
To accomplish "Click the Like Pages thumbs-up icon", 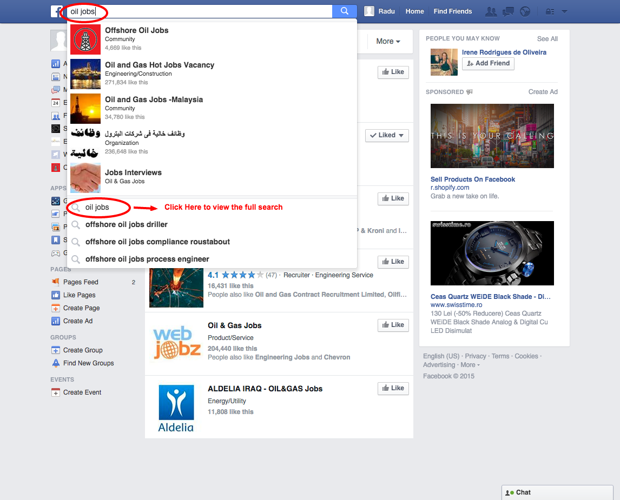I will [x=56, y=295].
